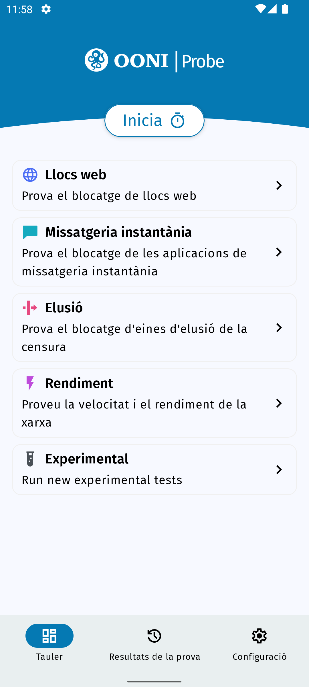Expand Missatgeria instantània chevron arrow
The height and width of the screenshot is (687, 309).
(x=279, y=252)
